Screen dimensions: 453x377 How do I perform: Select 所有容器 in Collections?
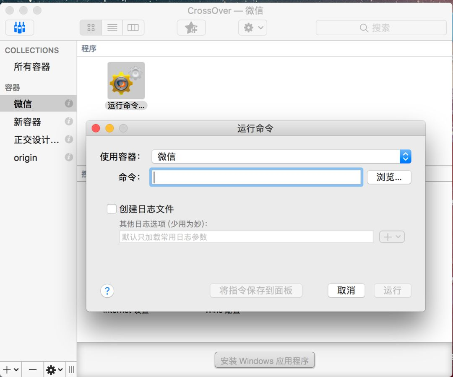click(x=32, y=67)
